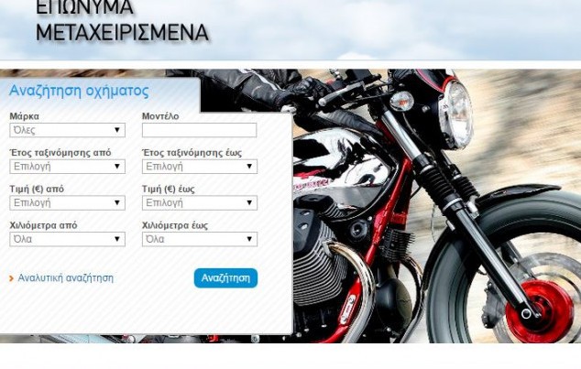Click the arrow icon of Μάρκα dropdown

pos(117,130)
